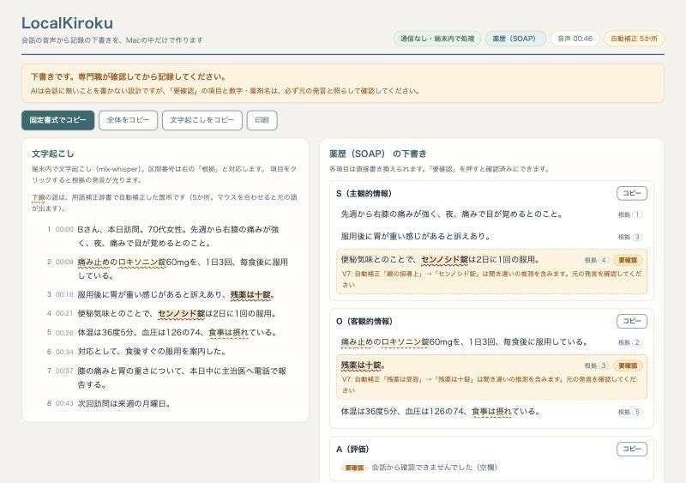
Task: Click corrected word 痛み止め in transcript line 2
Action: click(93, 262)
